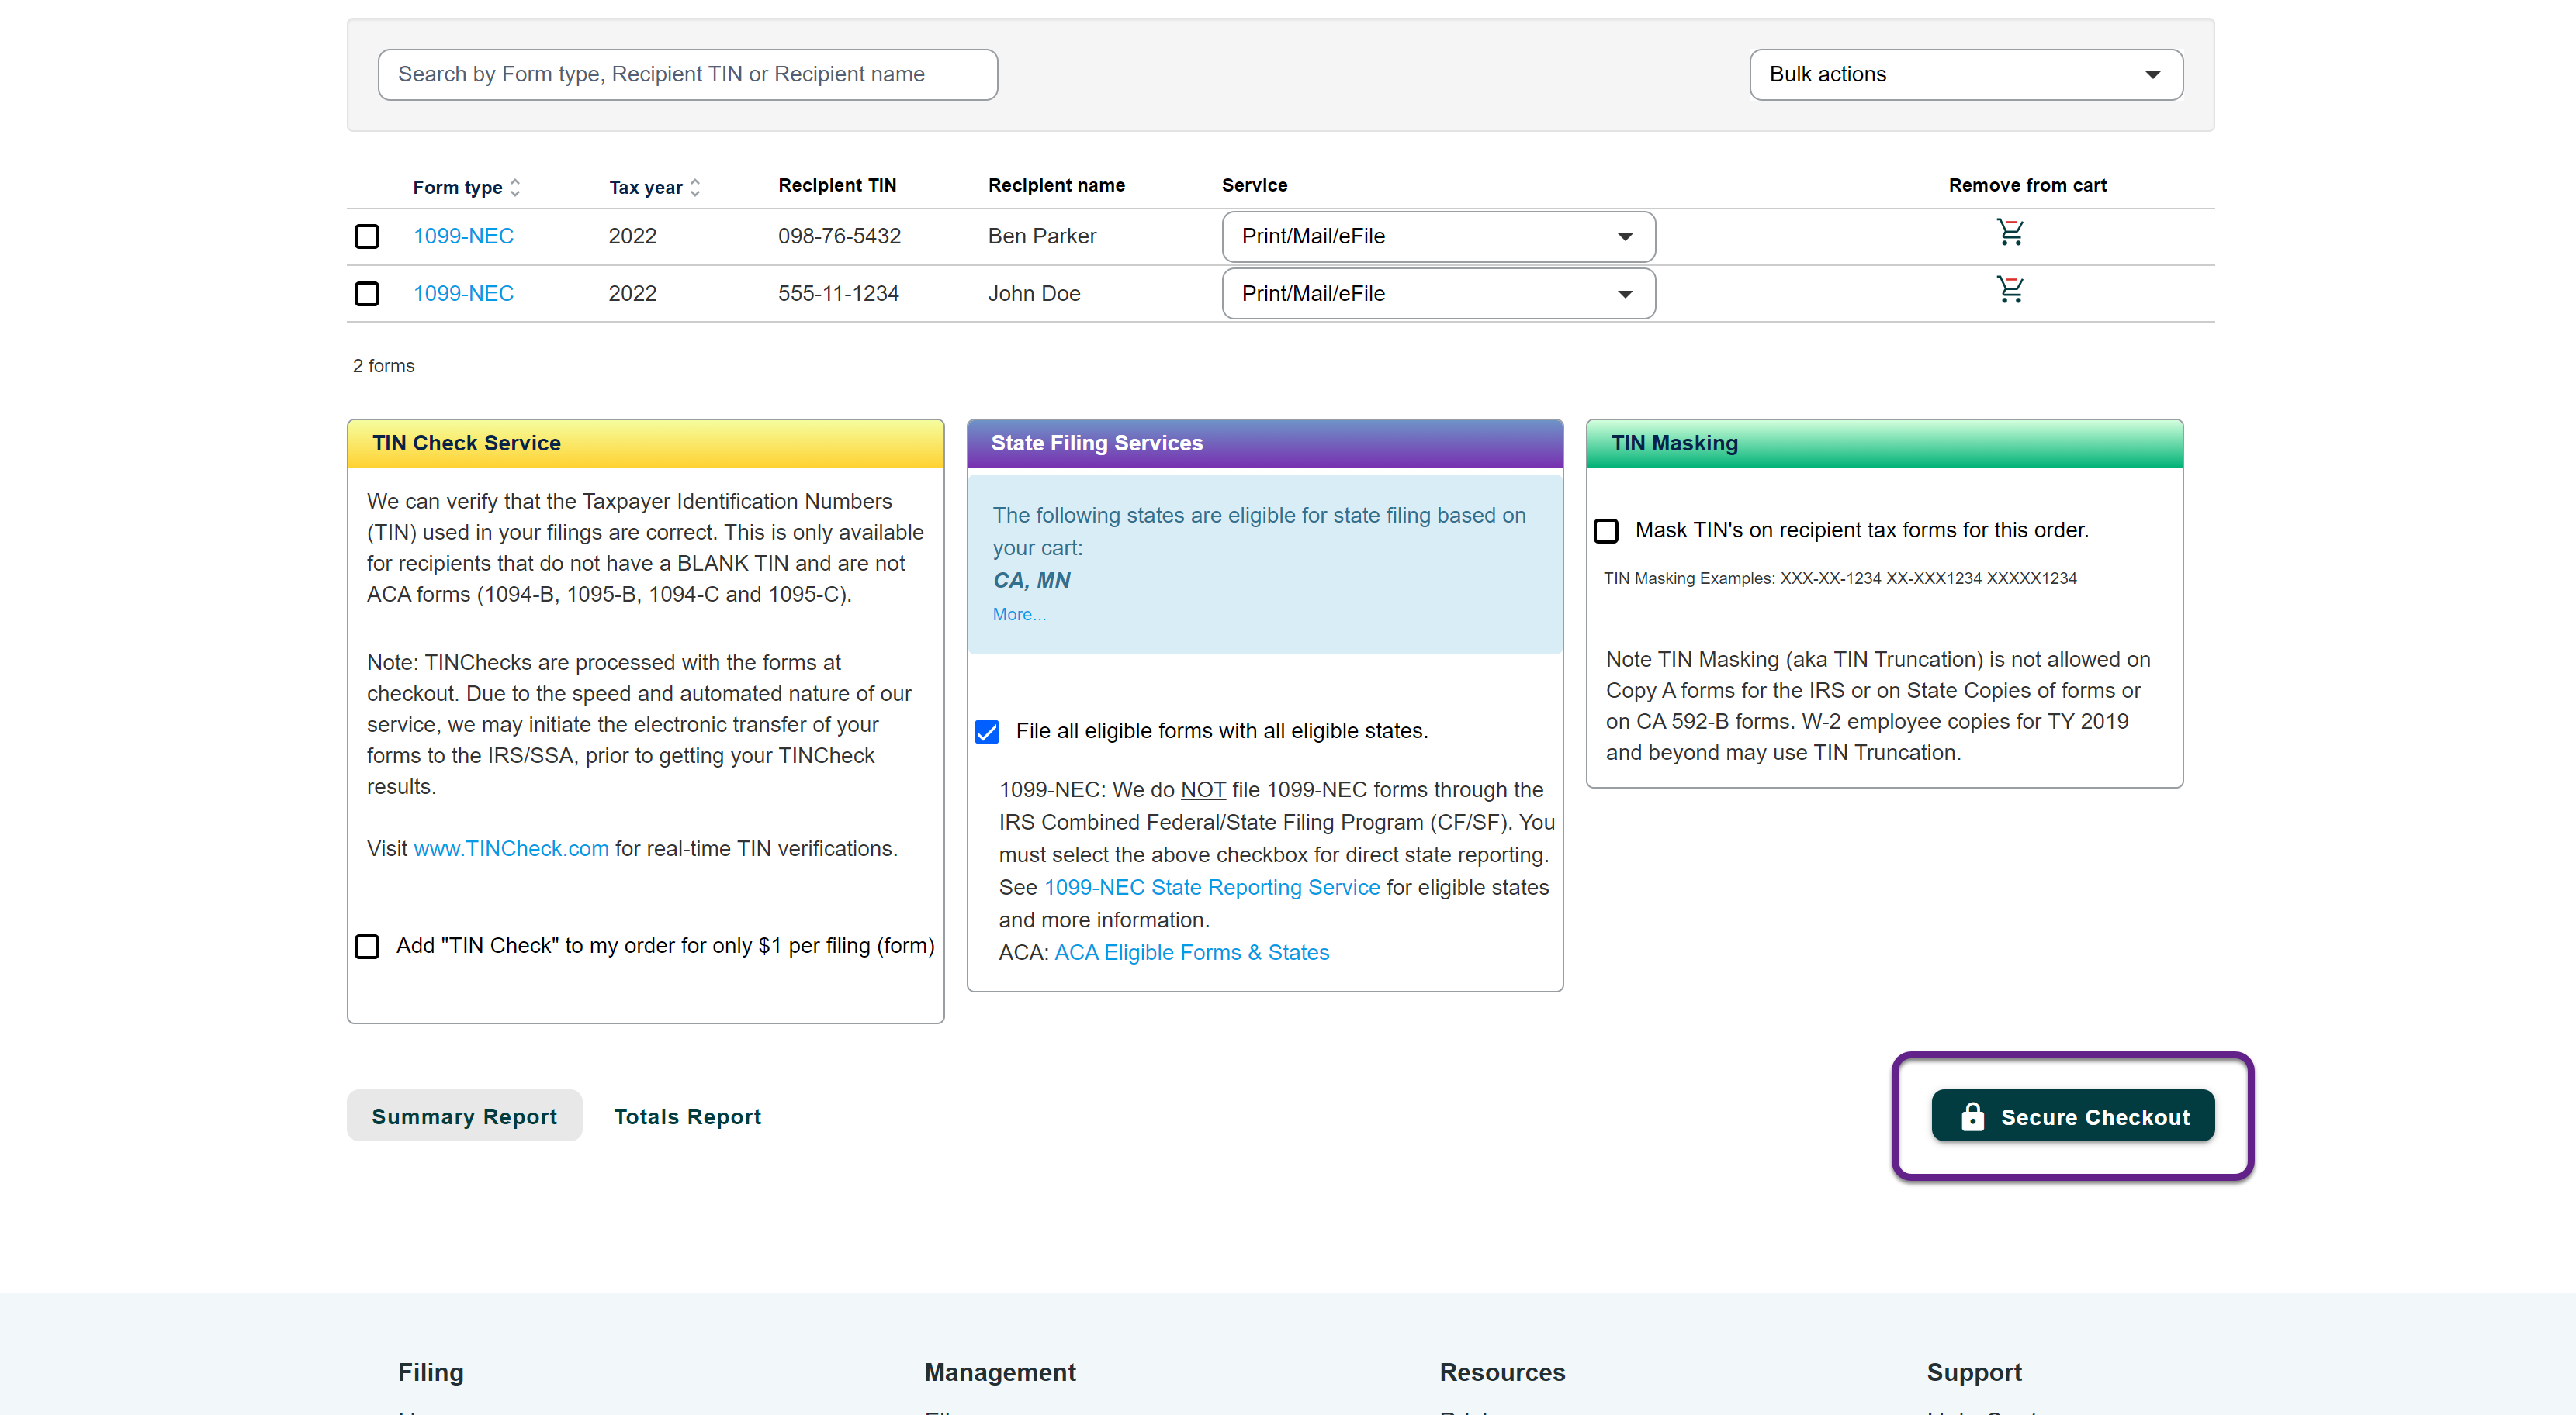This screenshot has height=1415, width=2576.
Task: Open John Doe's Service dropdown
Action: click(x=1437, y=294)
